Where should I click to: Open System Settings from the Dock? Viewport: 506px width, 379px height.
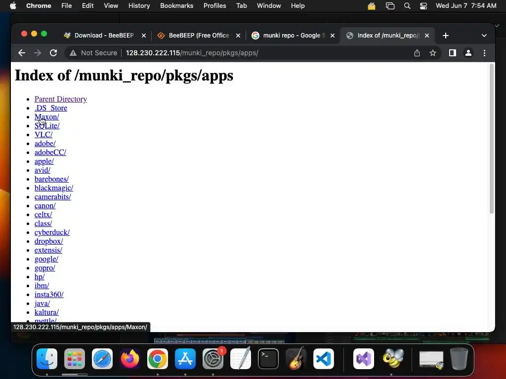coord(213,359)
